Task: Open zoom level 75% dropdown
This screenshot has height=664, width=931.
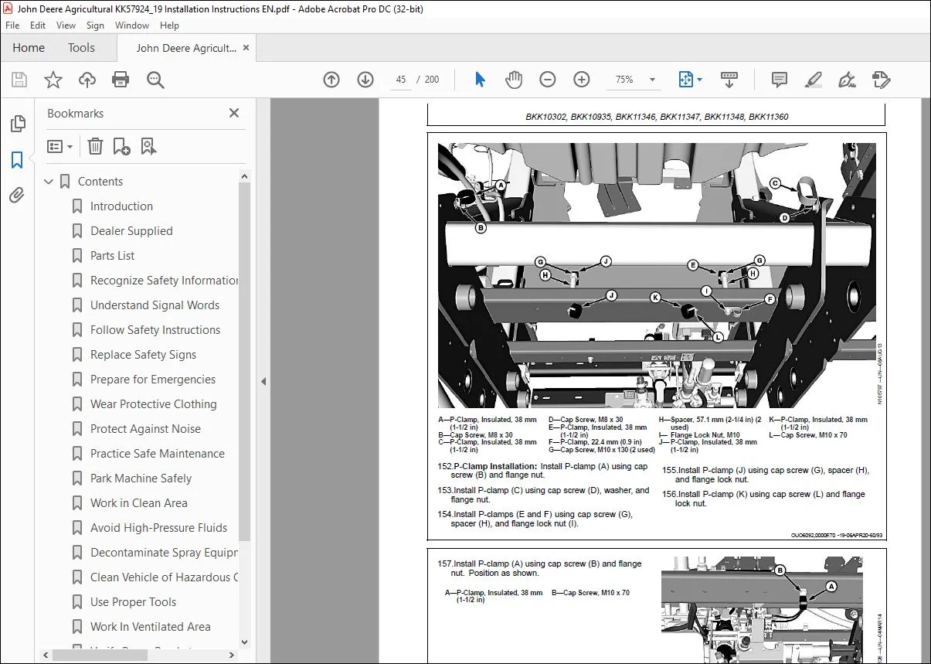Action: pos(653,80)
